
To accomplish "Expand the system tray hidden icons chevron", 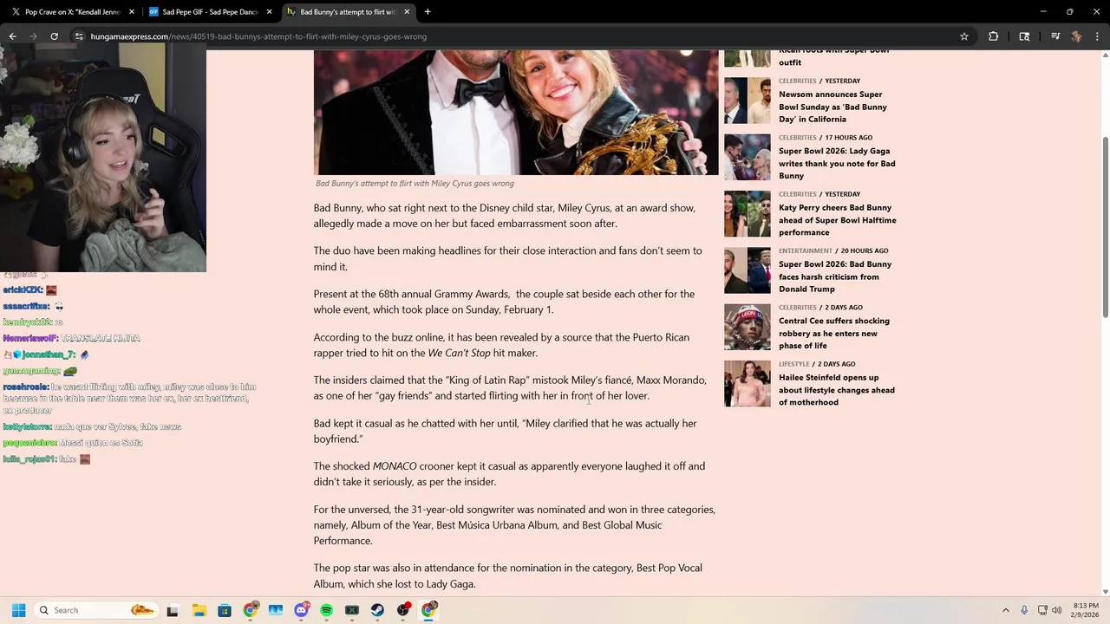I will point(1006,610).
